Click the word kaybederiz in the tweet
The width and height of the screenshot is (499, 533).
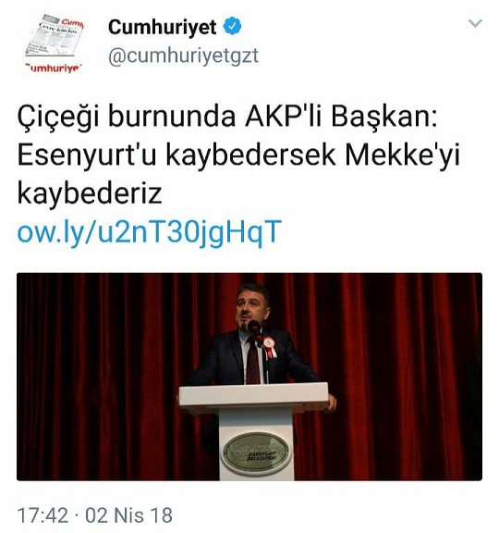coord(90,193)
